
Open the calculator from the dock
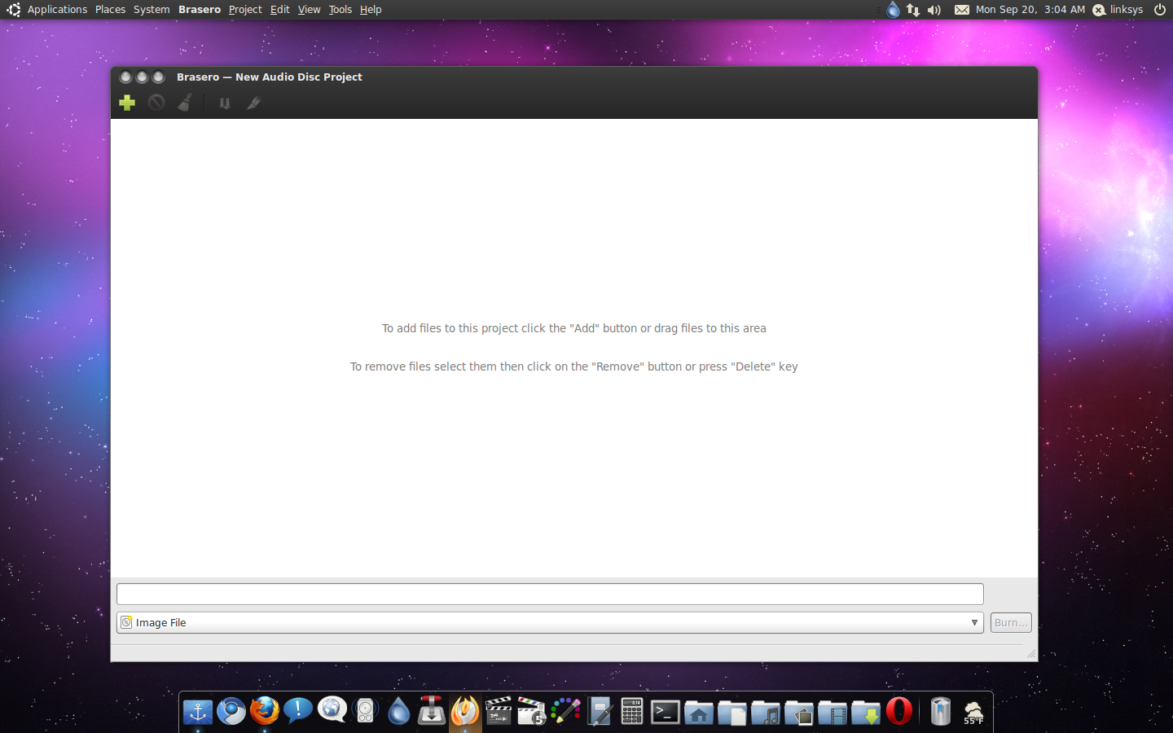pos(632,711)
